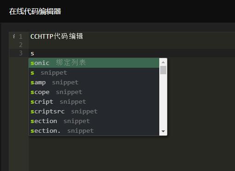Click the autocomplete list scrollbar thumb
Image resolution: width=235 pixels, height=171 pixels.
click(163, 70)
